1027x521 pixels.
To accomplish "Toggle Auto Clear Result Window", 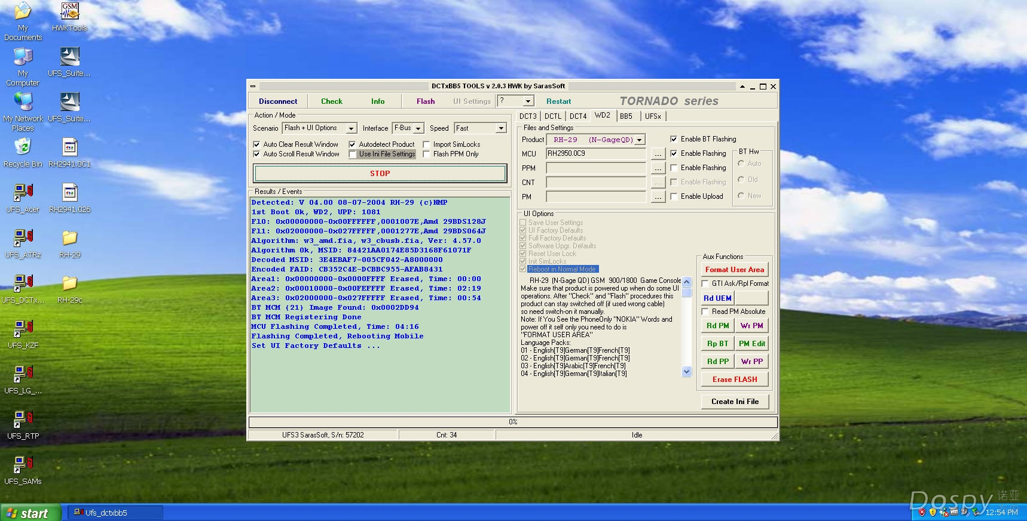I will (256, 144).
